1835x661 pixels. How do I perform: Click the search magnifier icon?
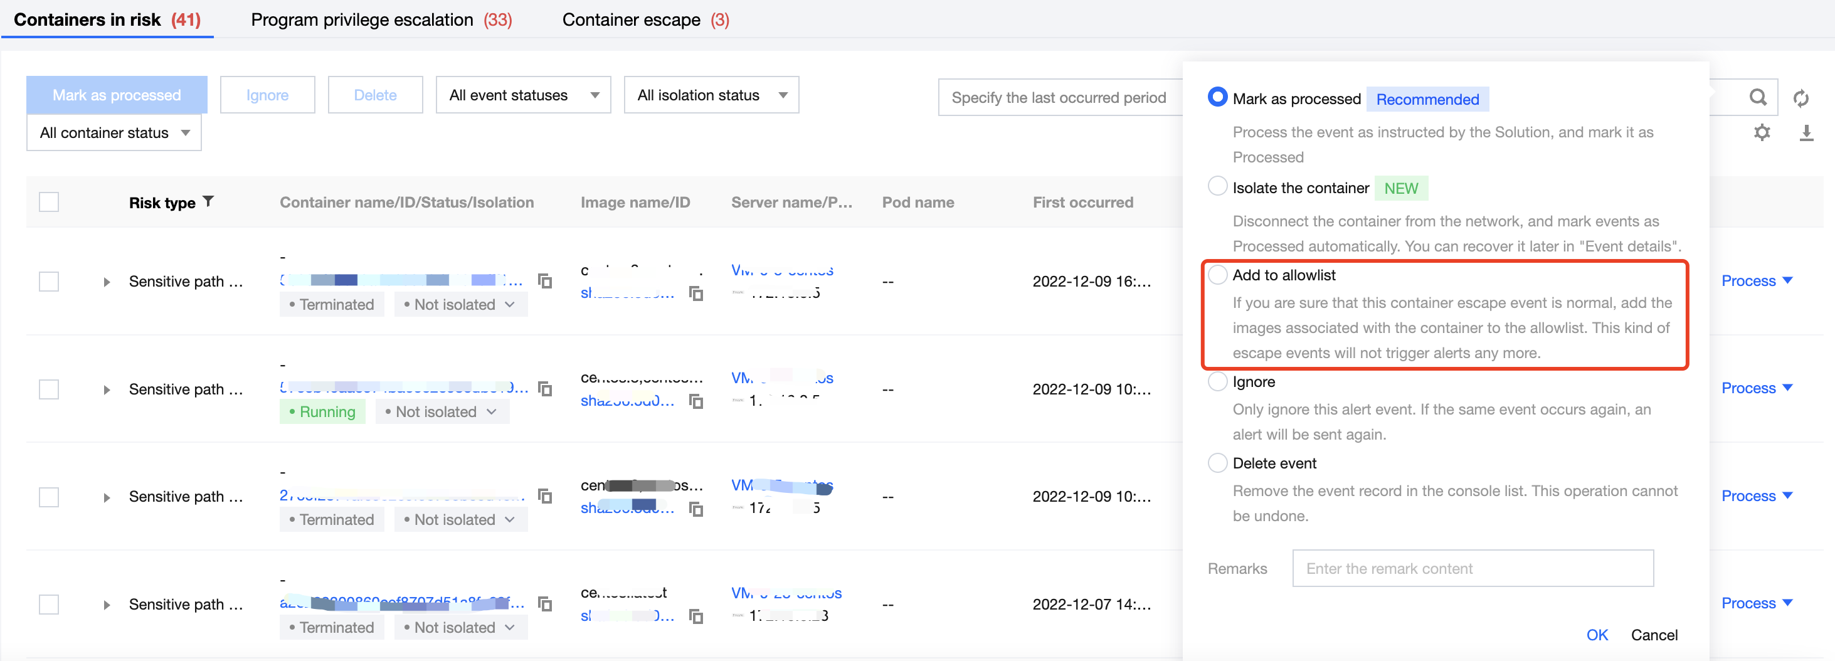point(1757,98)
